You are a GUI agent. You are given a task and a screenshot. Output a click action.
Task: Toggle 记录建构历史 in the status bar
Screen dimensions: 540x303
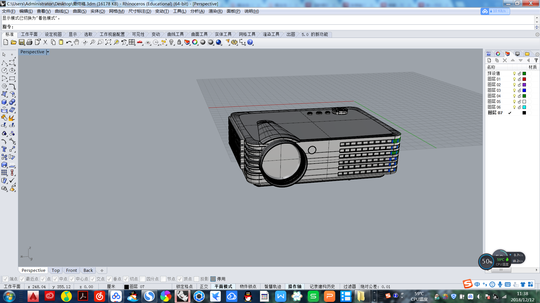click(322, 287)
